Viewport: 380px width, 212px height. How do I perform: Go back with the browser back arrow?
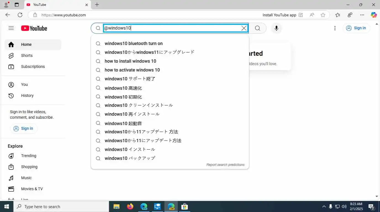point(8,15)
